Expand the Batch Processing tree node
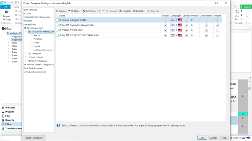This screenshot has height=141, width=252. (x=26, y=61)
